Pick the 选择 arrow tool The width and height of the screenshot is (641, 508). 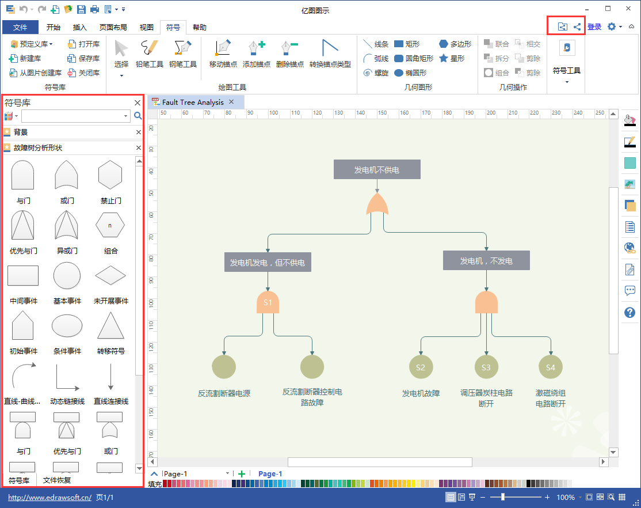(x=121, y=54)
